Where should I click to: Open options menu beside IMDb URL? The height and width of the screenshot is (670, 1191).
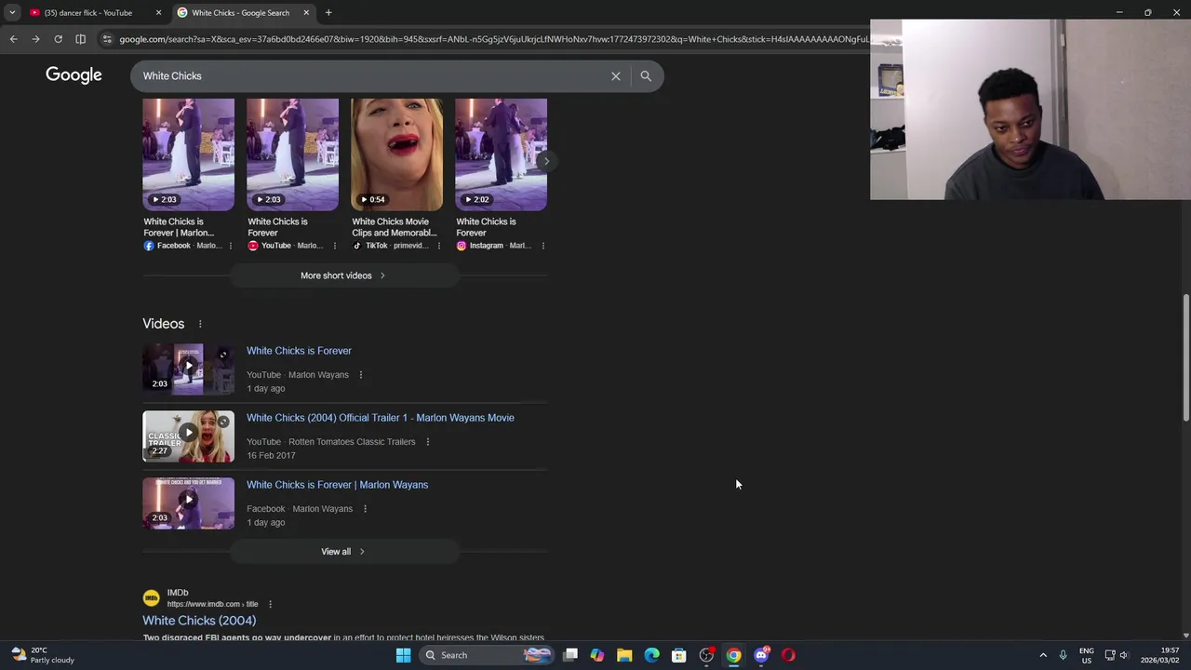[x=270, y=604]
